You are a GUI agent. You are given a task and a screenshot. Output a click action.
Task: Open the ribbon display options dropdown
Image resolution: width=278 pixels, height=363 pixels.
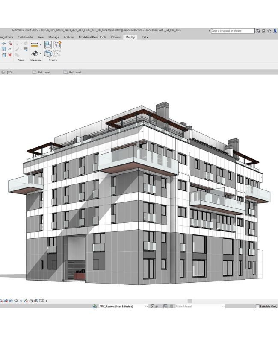click(145, 37)
